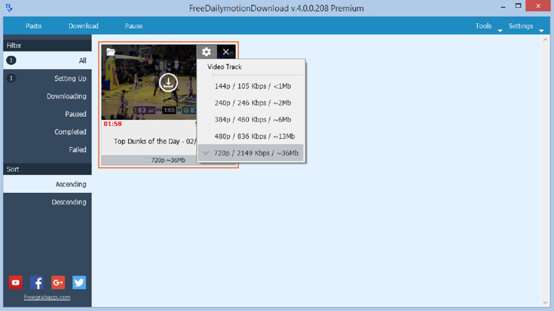Image resolution: width=554 pixels, height=311 pixels.
Task: Filter the list by Failed
Action: [x=47, y=150]
